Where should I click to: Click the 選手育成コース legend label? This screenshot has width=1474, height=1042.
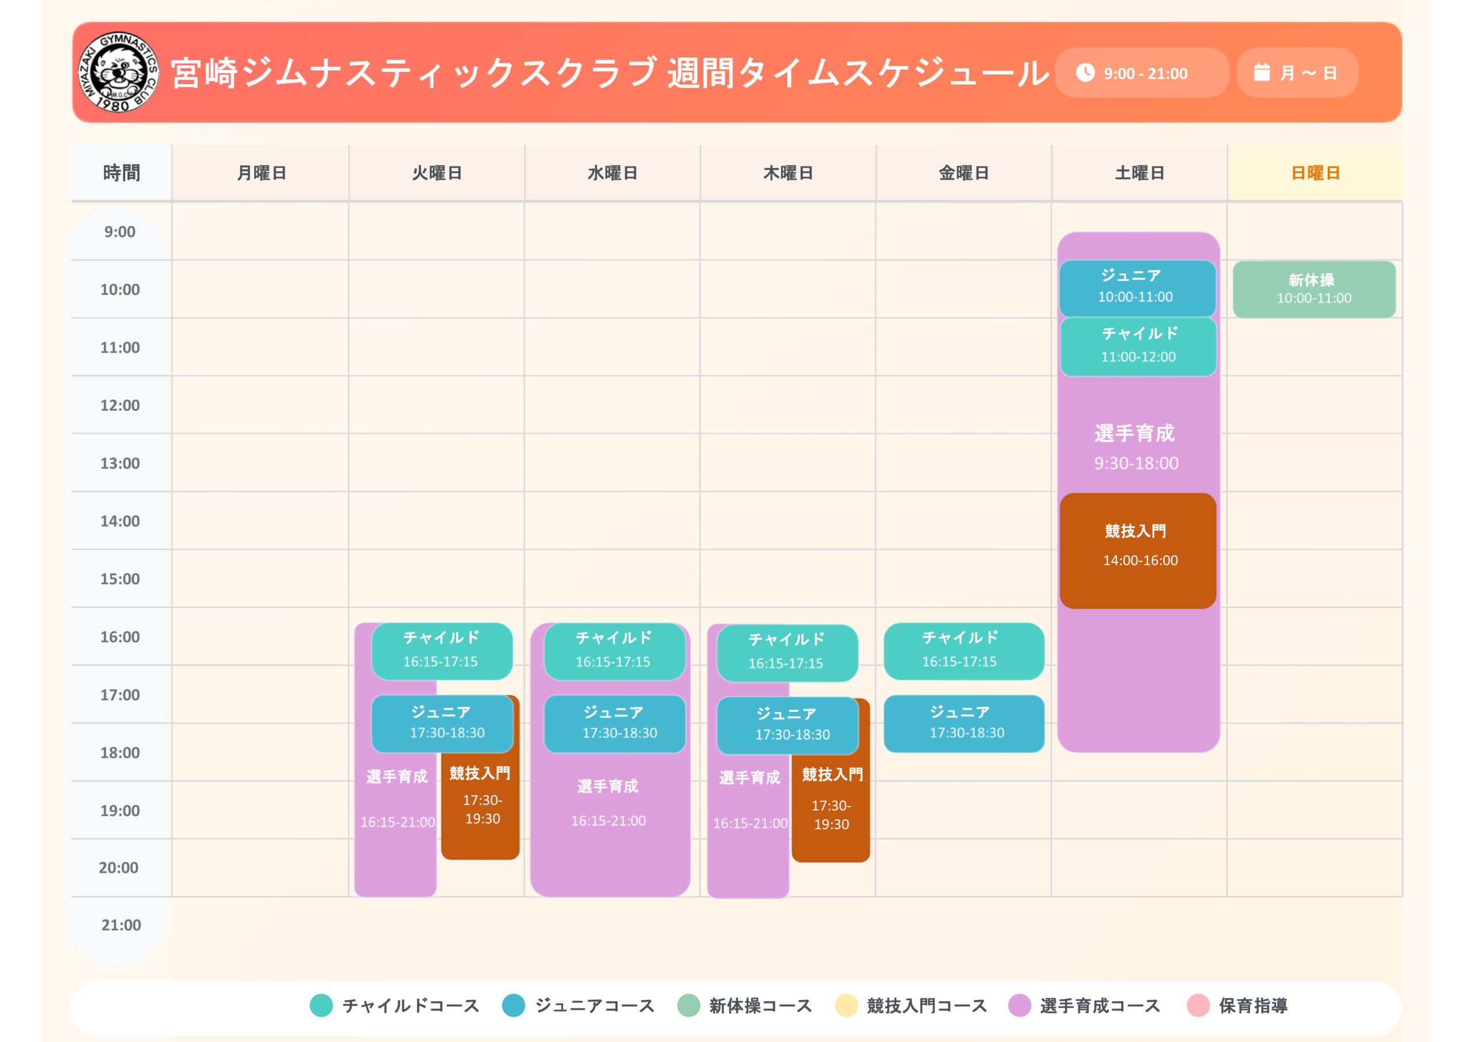1100,1005
